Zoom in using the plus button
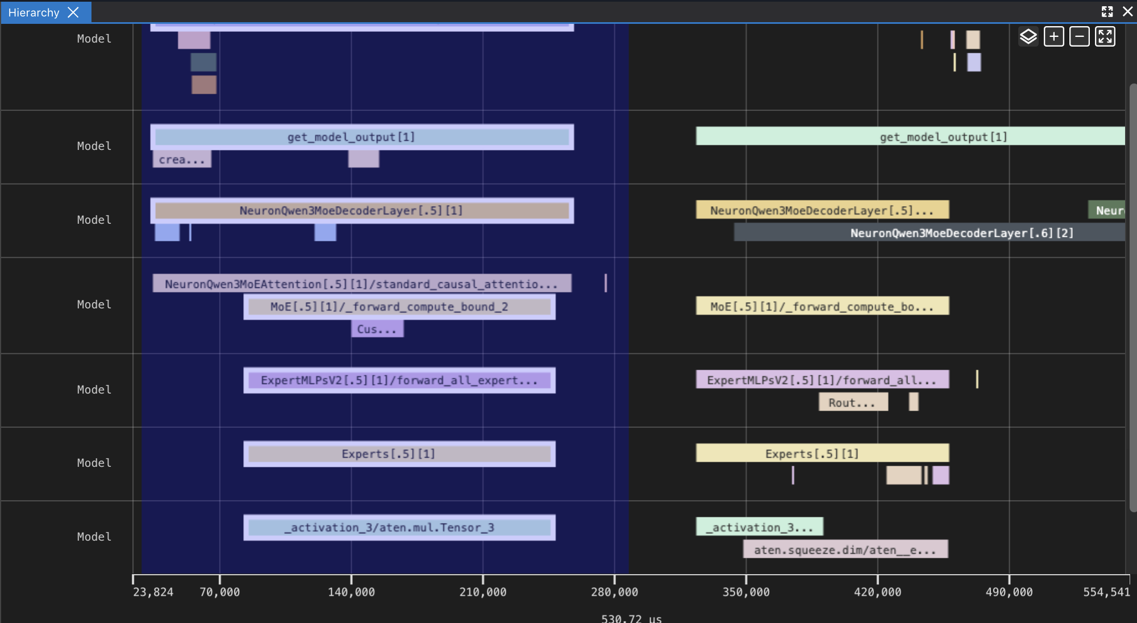This screenshot has height=623, width=1137. click(1053, 36)
